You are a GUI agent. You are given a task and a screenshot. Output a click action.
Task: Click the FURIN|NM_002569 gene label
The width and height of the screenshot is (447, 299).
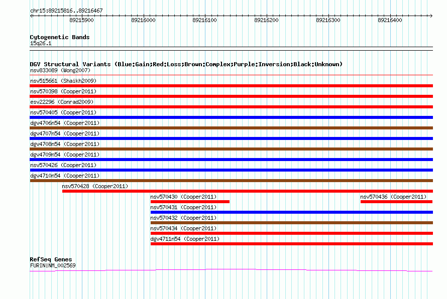[53, 265]
